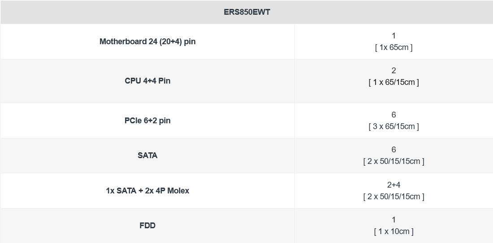
Task: Click the SATA connector count value 6
Action: [394, 150]
